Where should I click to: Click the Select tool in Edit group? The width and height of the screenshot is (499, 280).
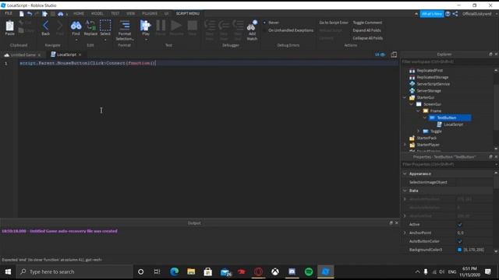(105, 28)
